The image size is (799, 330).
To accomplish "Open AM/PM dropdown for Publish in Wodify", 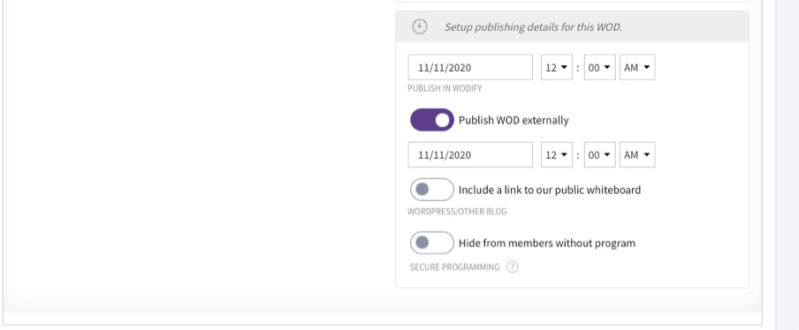I will [x=637, y=67].
